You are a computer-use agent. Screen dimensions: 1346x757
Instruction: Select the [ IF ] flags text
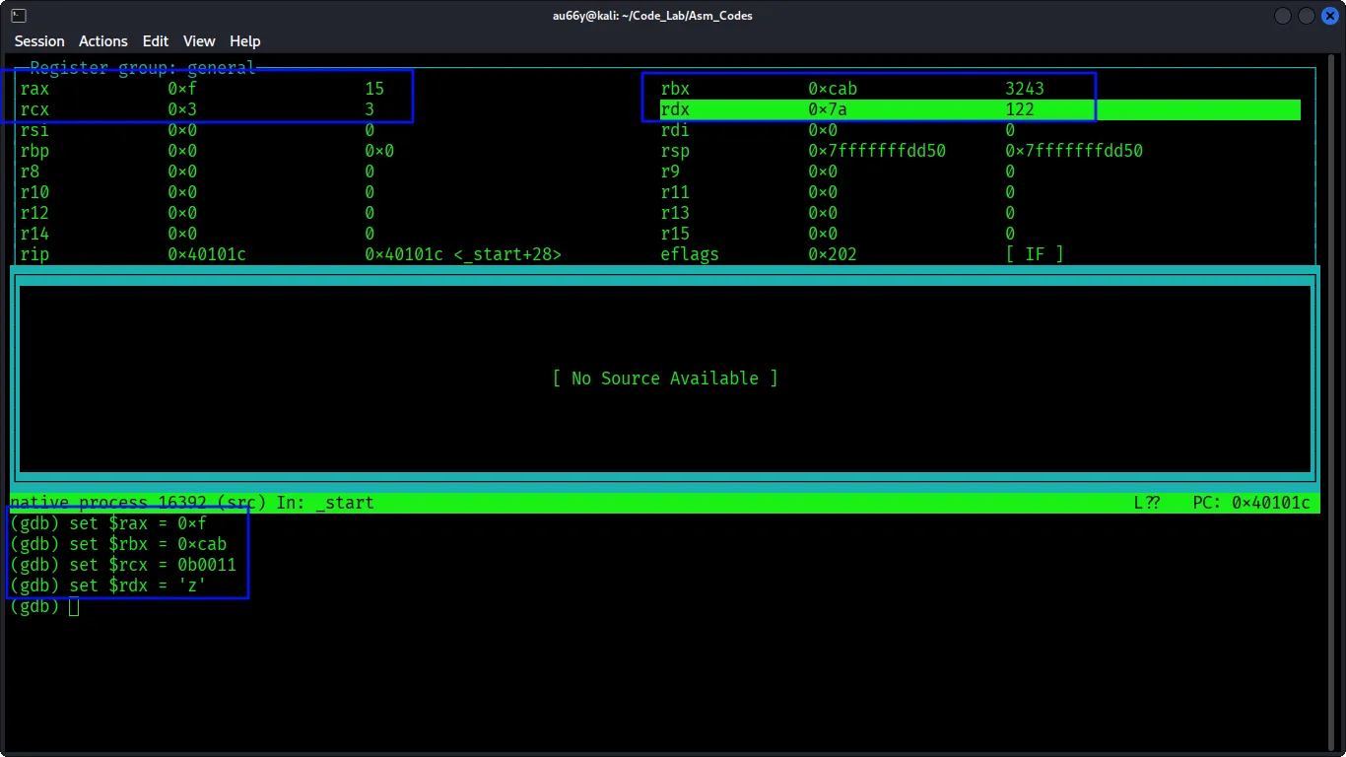pos(1035,254)
